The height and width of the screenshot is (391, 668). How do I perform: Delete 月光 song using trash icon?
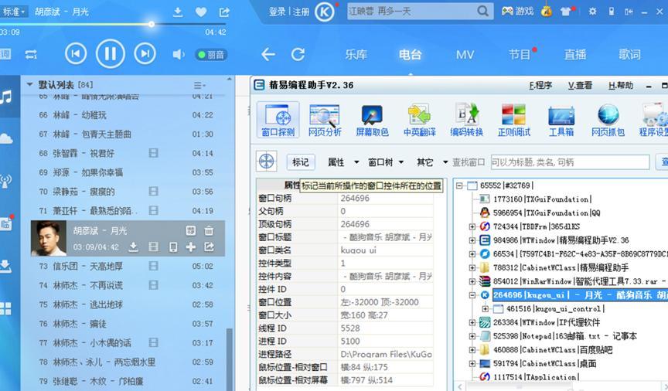pyautogui.click(x=209, y=230)
